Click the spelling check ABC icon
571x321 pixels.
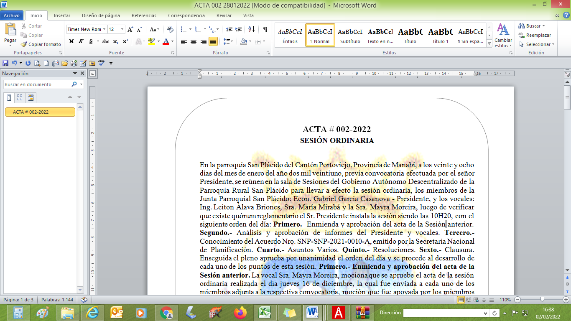(x=102, y=63)
